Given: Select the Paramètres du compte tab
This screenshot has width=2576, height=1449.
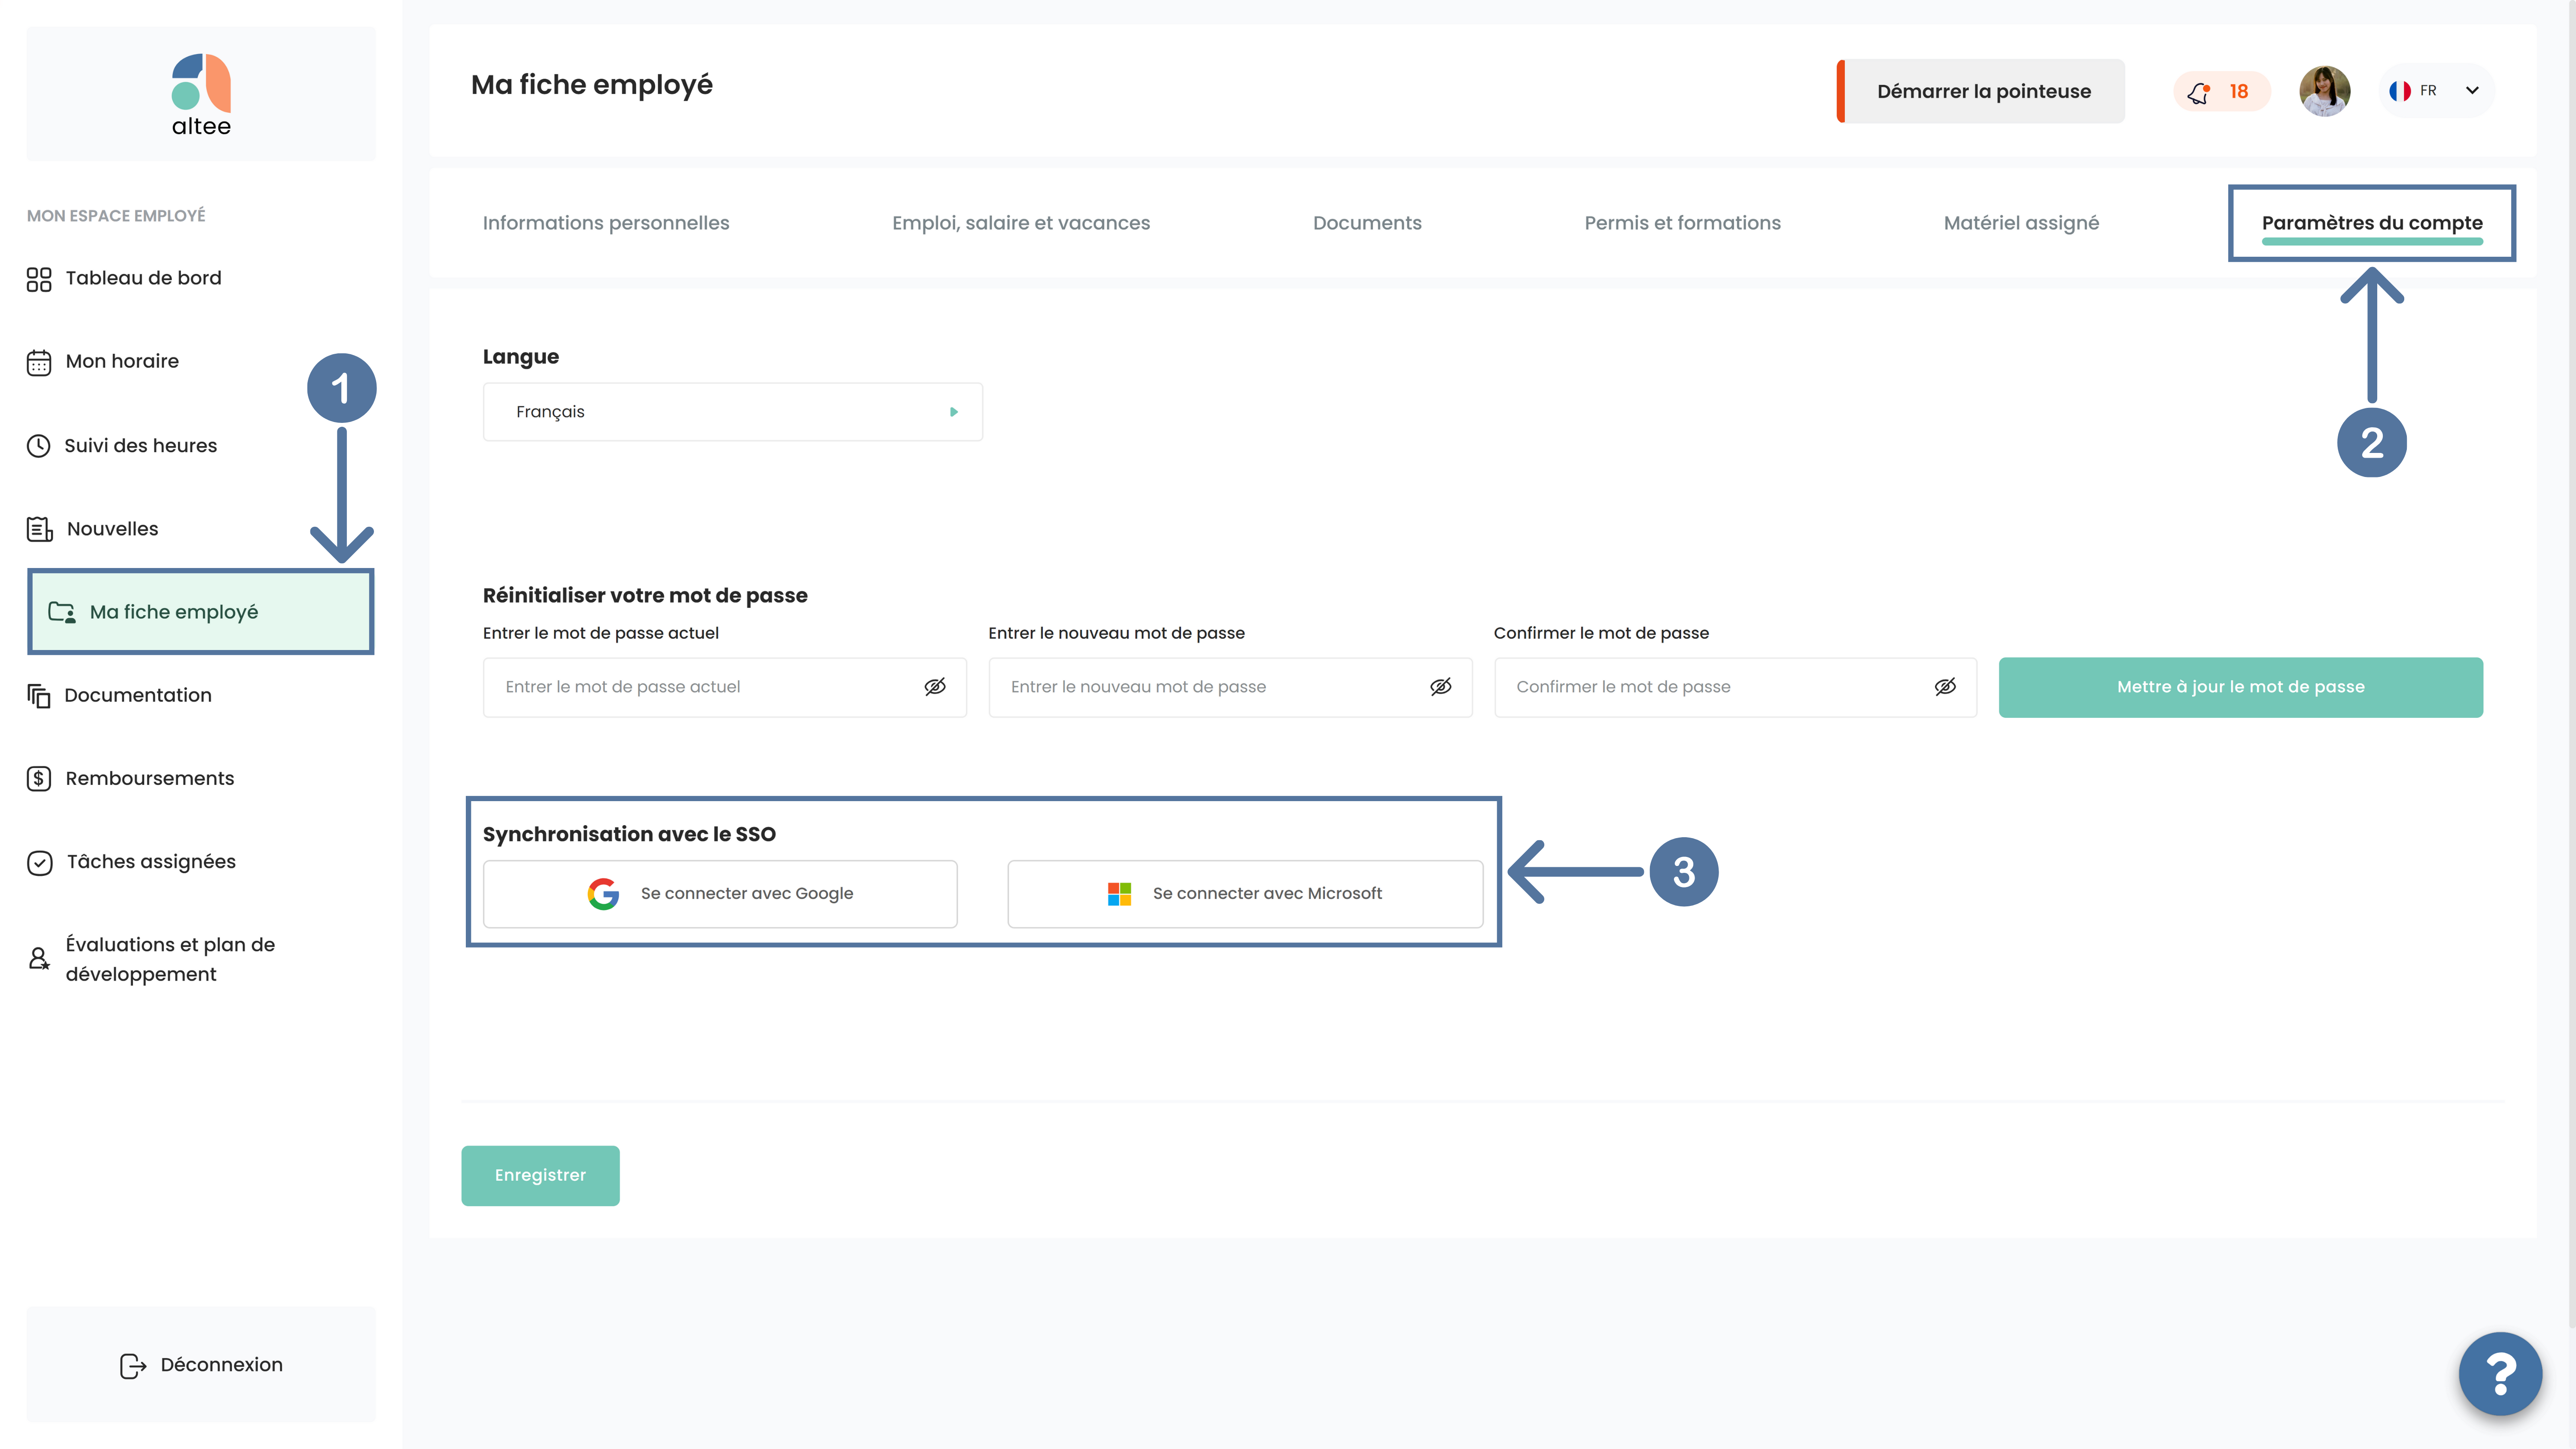Looking at the screenshot, I should [2372, 223].
